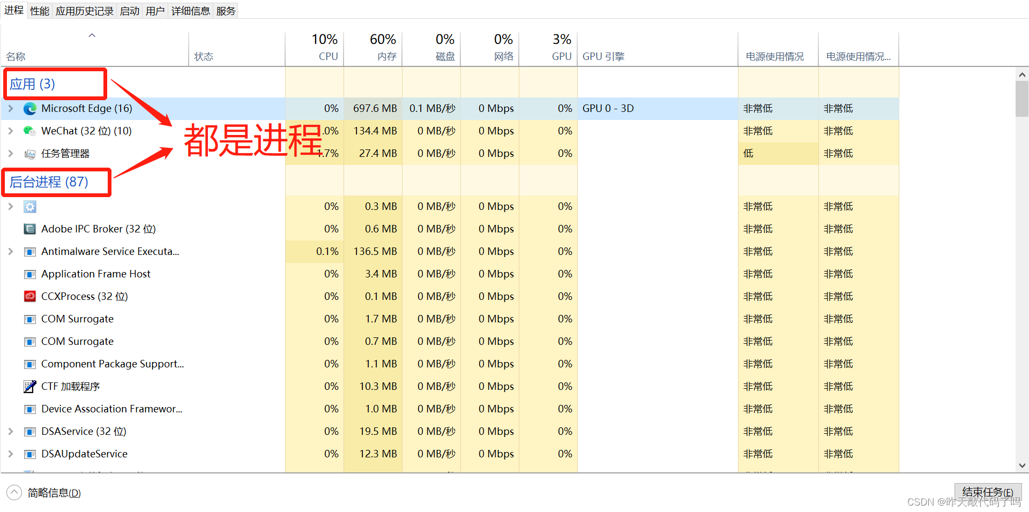Image resolution: width=1029 pixels, height=512 pixels.
Task: Select the first COM Surrogate icon
Action: [30, 319]
